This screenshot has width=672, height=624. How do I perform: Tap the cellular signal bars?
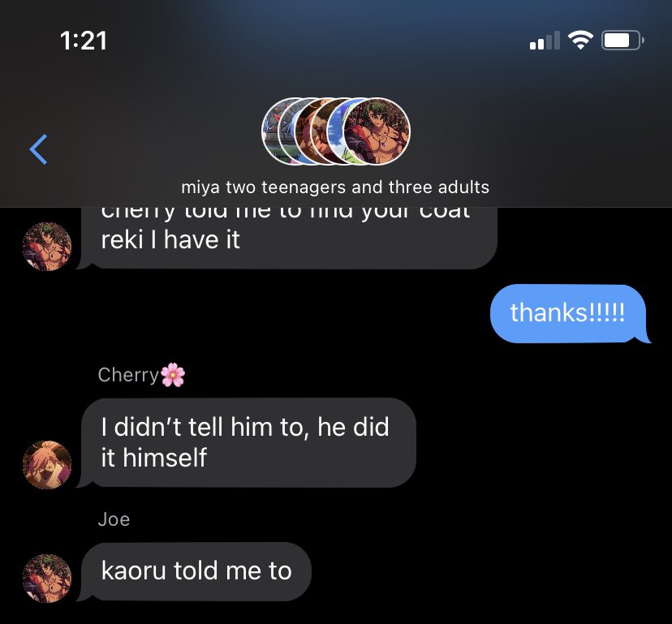(x=545, y=41)
